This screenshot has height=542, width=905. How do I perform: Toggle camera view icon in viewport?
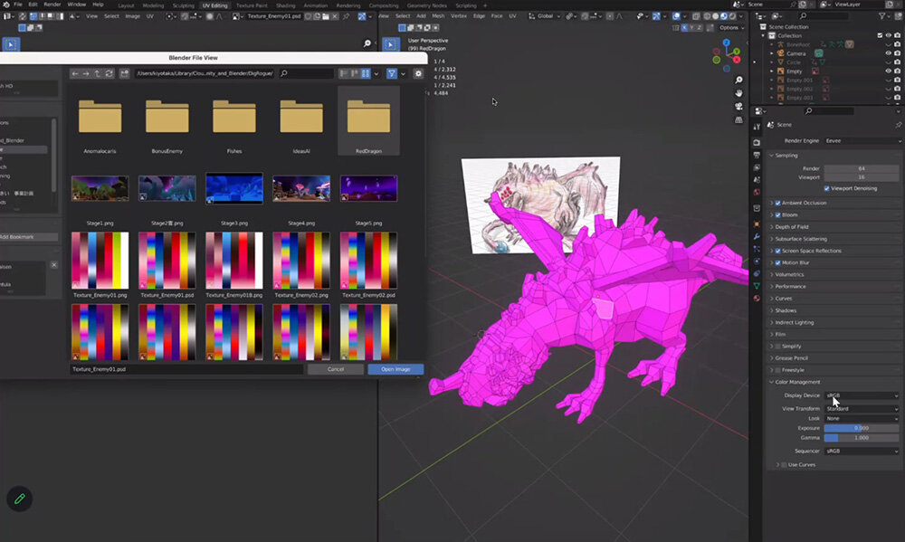[739, 107]
